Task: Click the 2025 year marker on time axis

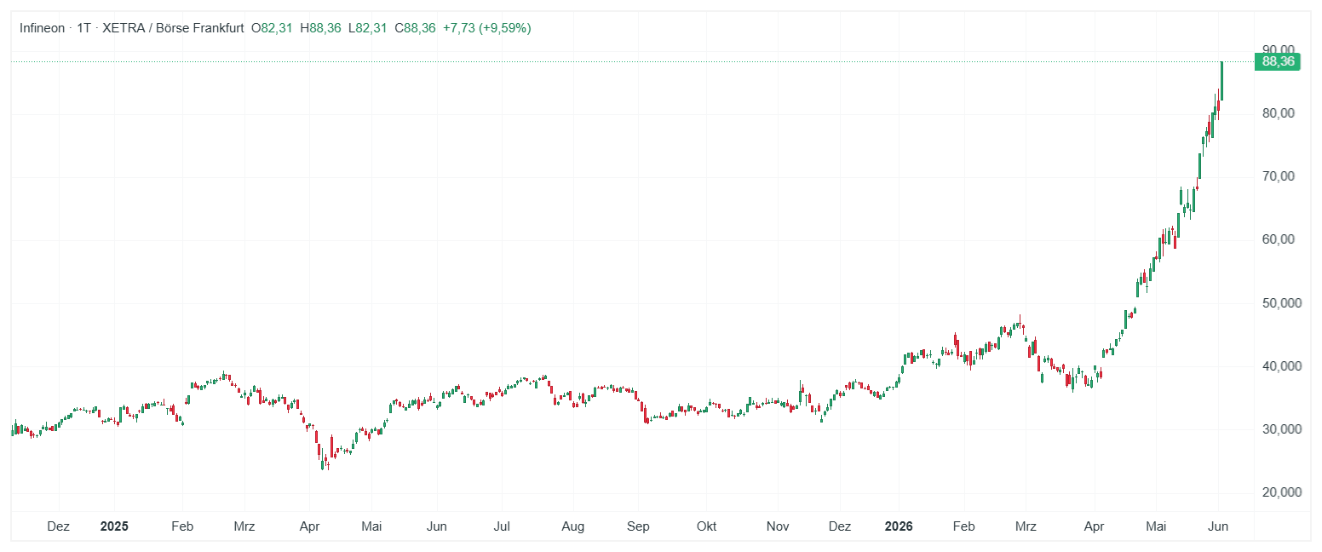Action: click(114, 526)
